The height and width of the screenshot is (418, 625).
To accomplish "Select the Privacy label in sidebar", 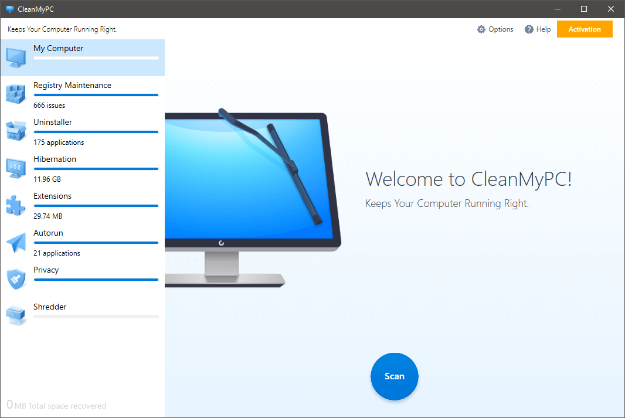I will coord(46,270).
